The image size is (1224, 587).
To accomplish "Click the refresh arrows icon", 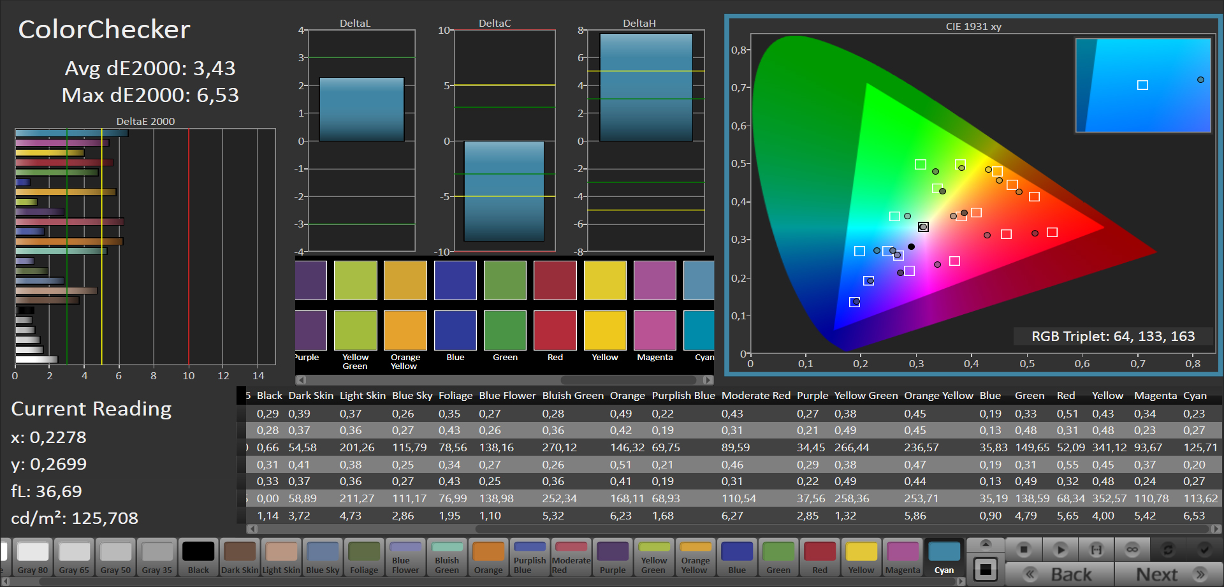I will tap(1168, 549).
